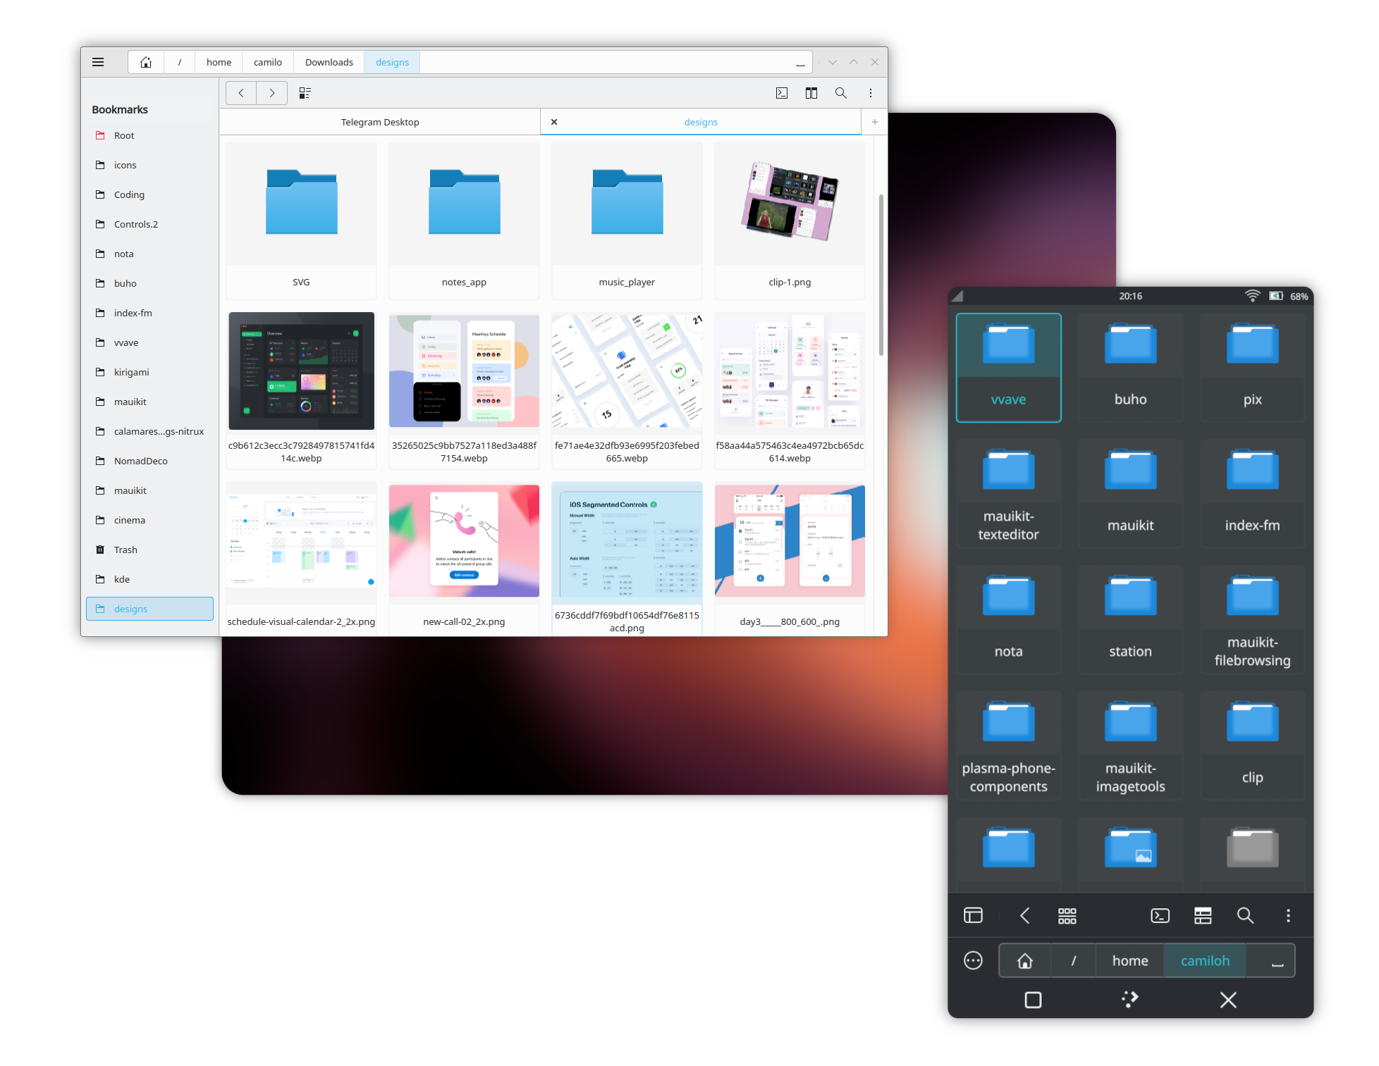Switch to the Telegram Desktop tab
The width and height of the screenshot is (1379, 1066).
point(380,122)
